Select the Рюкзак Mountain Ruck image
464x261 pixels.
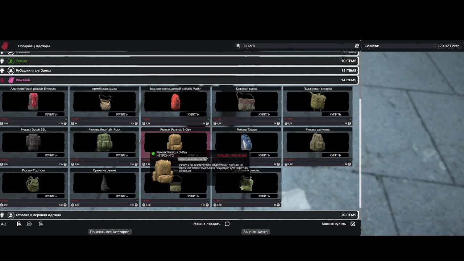pyautogui.click(x=104, y=142)
